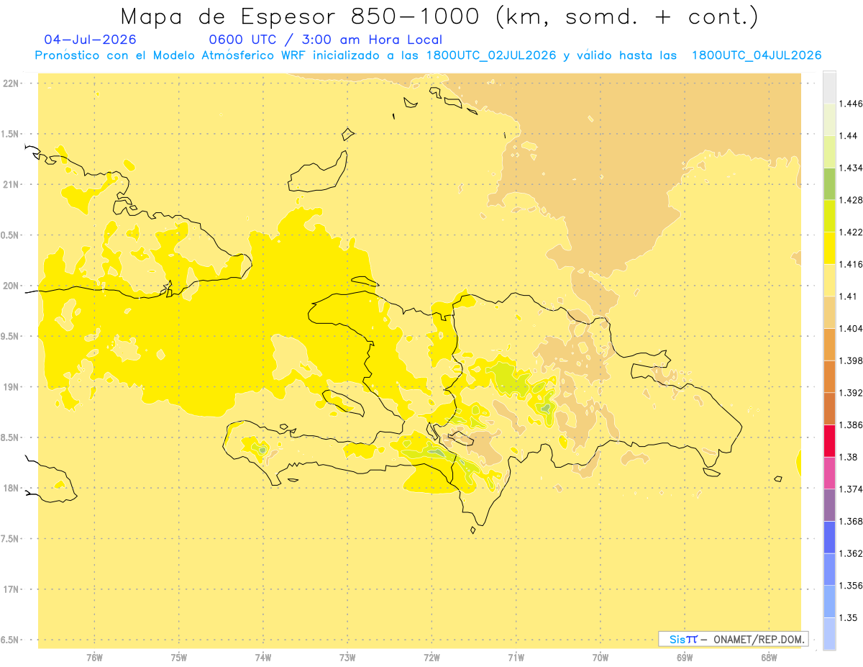Click the dark green legend swatch between 1.428 and 1.434
Image resolution: width=863 pixels, height=667 pixels.
(829, 183)
